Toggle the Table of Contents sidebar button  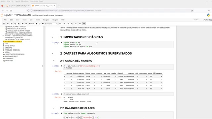84,23
